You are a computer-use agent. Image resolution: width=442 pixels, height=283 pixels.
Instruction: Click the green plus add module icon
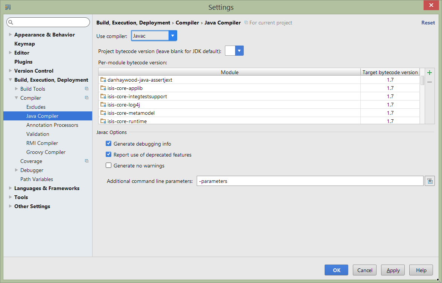point(430,73)
